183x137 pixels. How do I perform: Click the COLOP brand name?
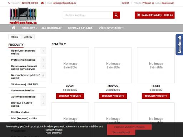(70, 86)
